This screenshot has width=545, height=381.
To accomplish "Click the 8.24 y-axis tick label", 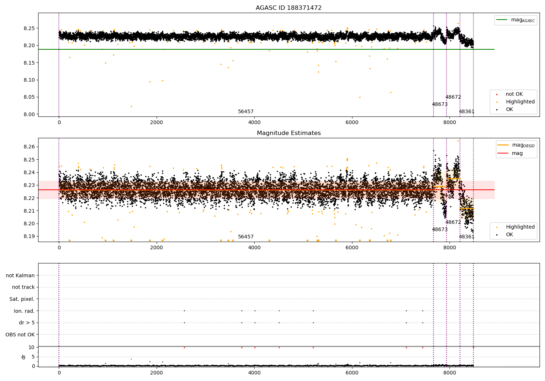I will 29,172.
